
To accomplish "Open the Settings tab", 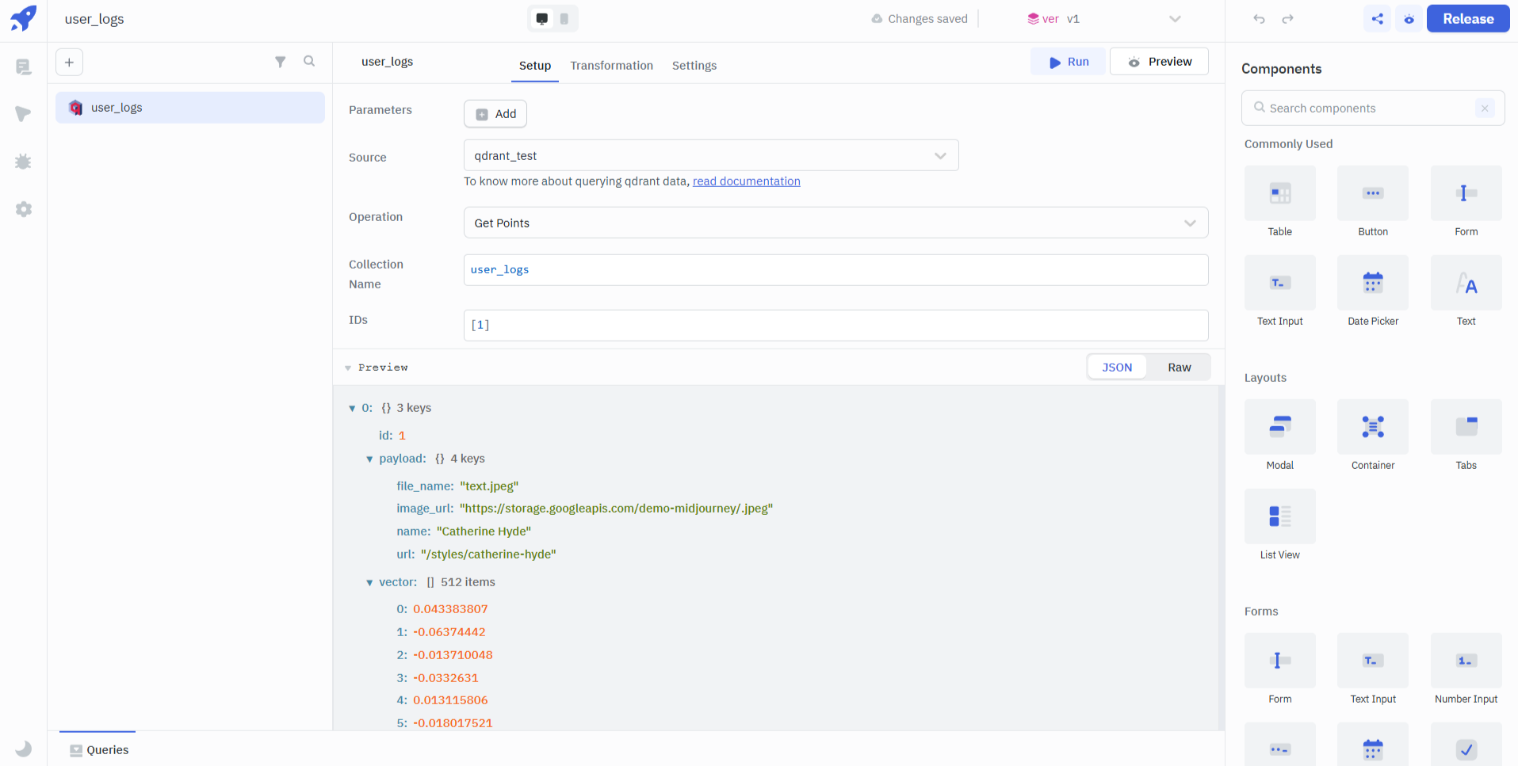I will (x=694, y=66).
